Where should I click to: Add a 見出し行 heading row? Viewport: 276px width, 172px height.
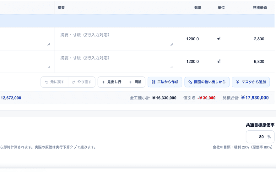(111, 82)
